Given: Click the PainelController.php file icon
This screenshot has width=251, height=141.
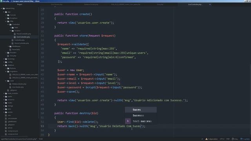Looking at the screenshot, I should [15, 34].
